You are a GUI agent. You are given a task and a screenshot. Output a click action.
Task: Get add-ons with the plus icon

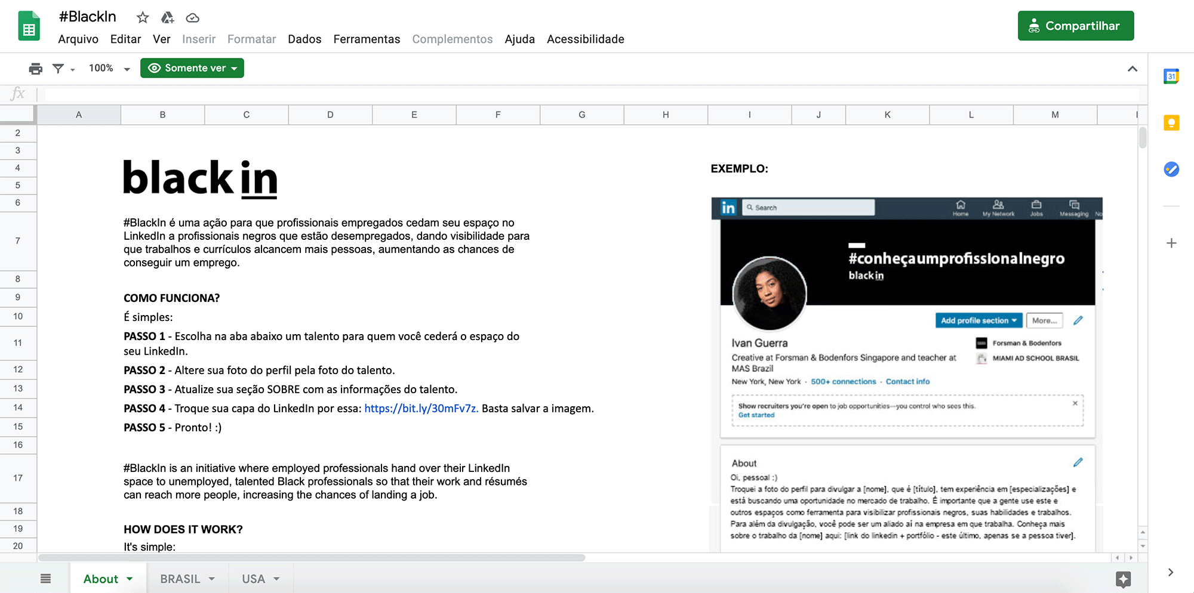click(x=1171, y=243)
